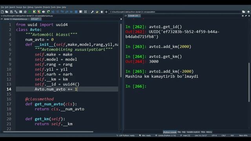Switch to History pane tab
Viewport: 251px width, 141px height.
coord(209,132)
